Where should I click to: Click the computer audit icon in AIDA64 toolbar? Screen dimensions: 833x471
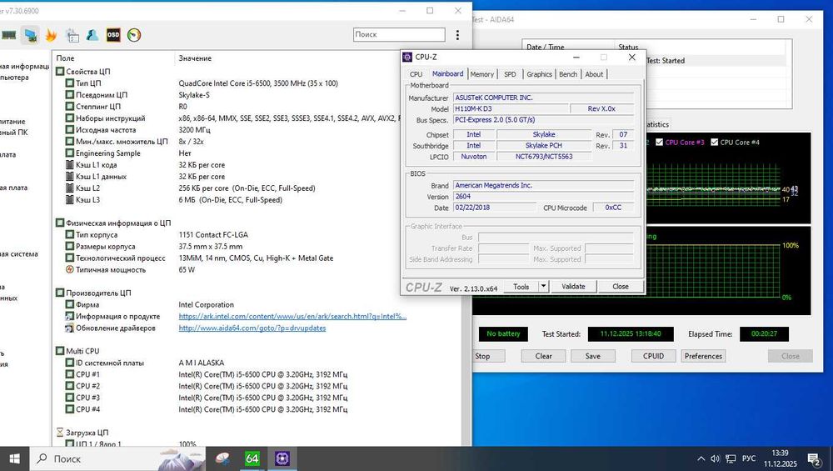click(31, 35)
